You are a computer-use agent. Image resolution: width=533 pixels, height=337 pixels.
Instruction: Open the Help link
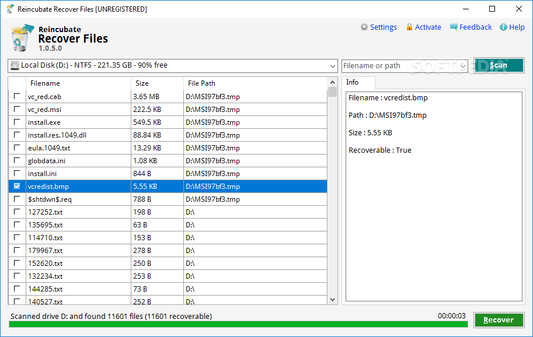517,27
